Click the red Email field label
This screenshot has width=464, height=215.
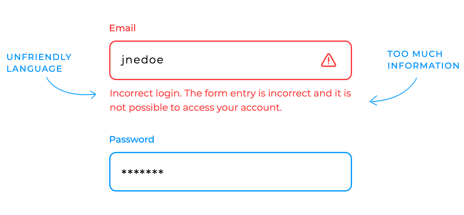pyautogui.click(x=122, y=28)
